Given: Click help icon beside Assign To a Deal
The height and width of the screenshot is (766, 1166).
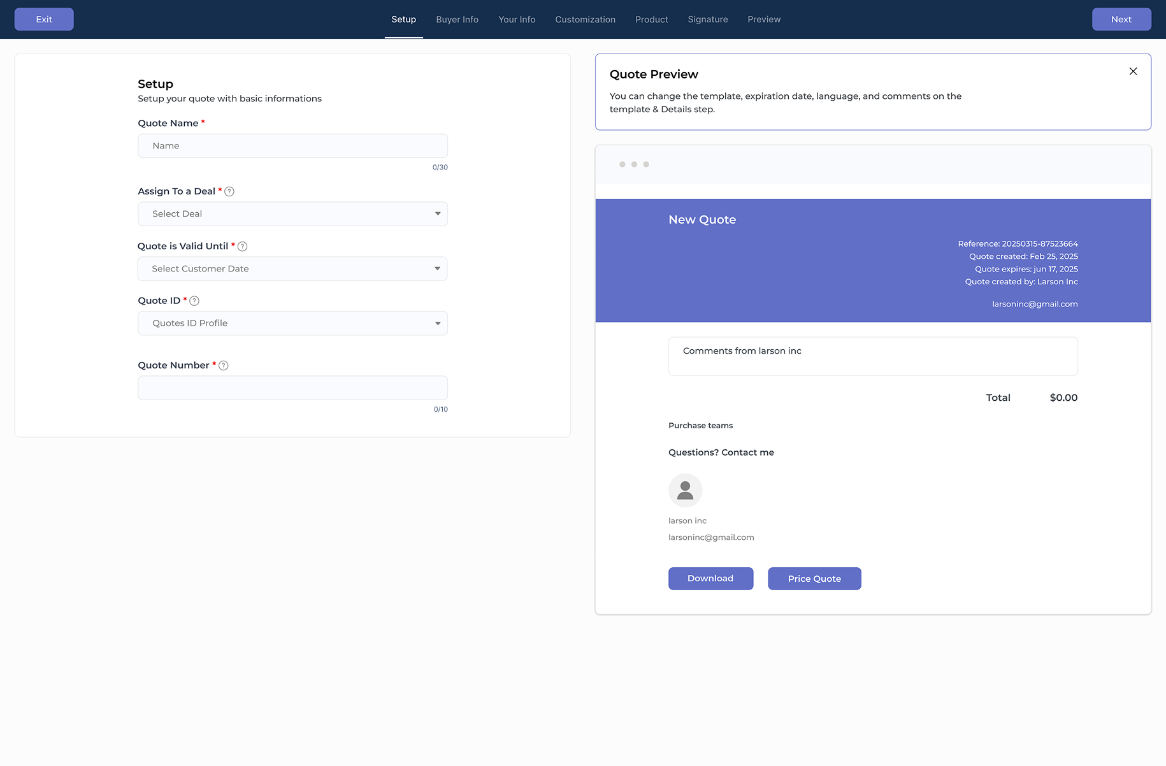Looking at the screenshot, I should pos(229,192).
